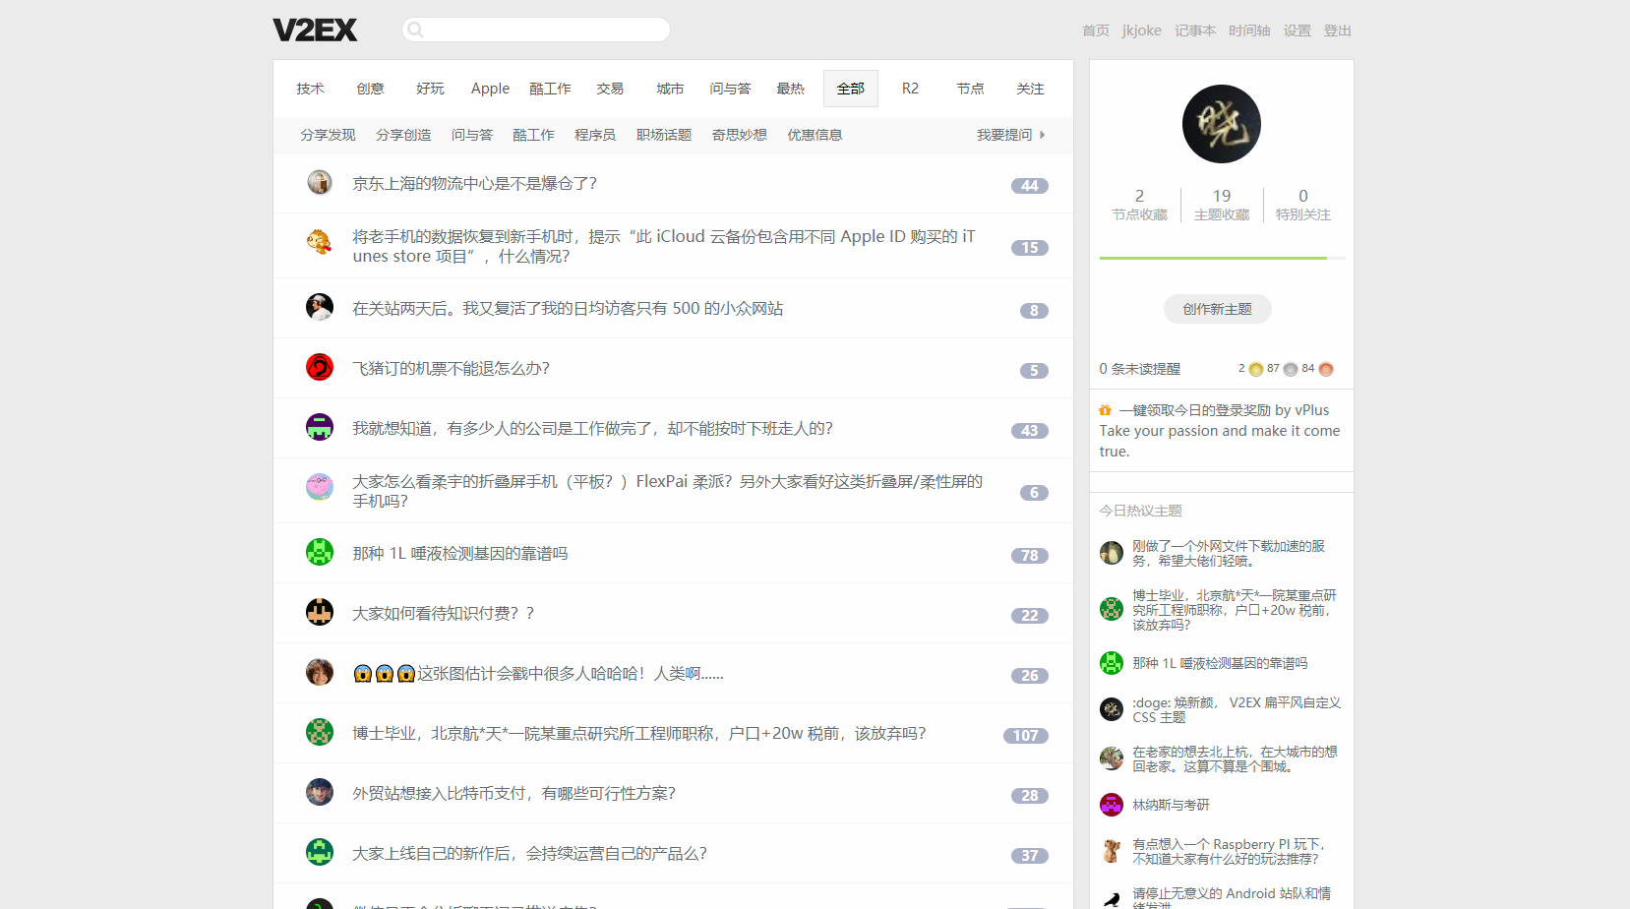Expand the 我要提问 arrow
Viewport: 1630px width, 909px height.
(1043, 135)
